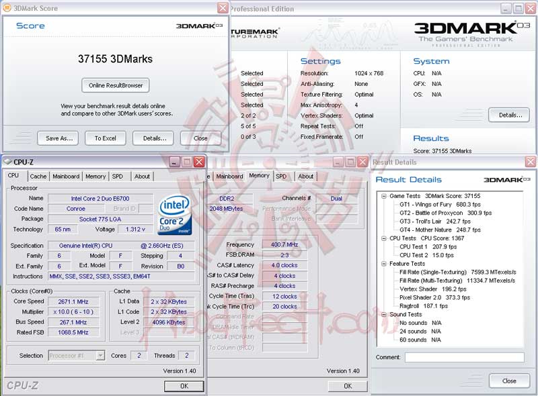
Task: Select No sounds result row
Action: point(420,323)
